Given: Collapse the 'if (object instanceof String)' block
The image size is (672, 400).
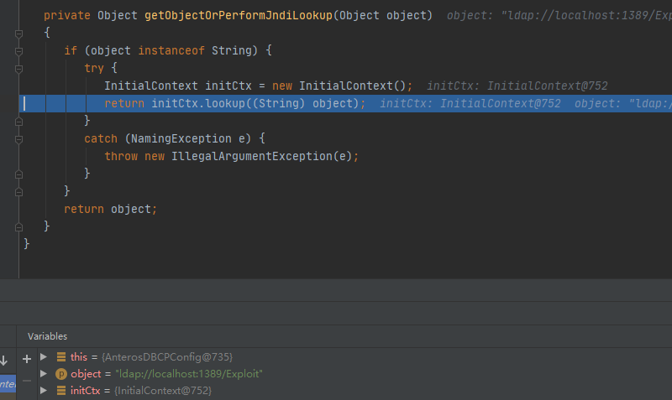Looking at the screenshot, I should pos(18,50).
